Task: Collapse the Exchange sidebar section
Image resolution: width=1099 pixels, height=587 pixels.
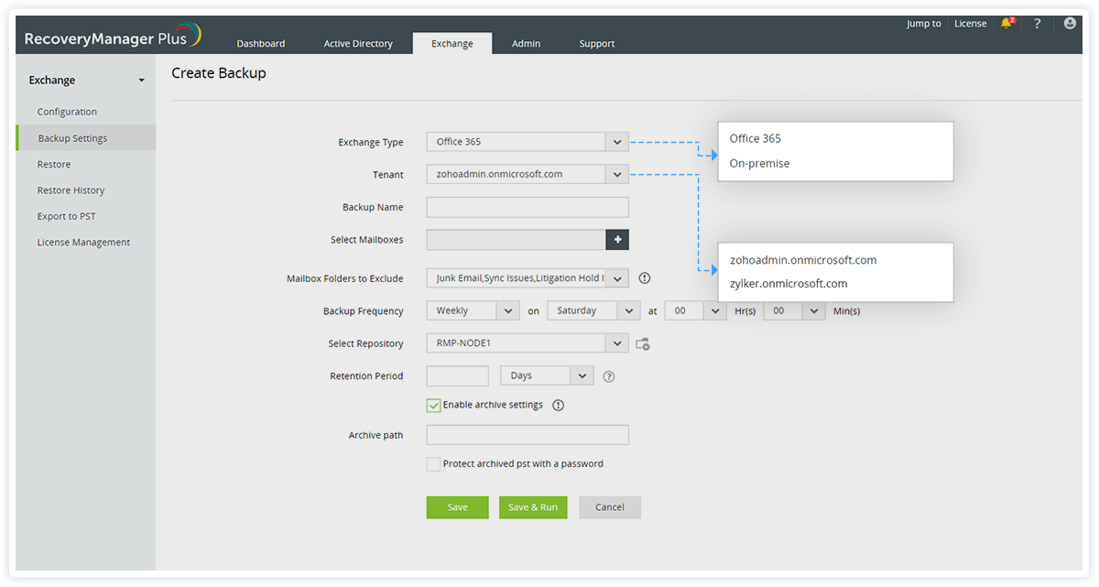Action: click(141, 81)
